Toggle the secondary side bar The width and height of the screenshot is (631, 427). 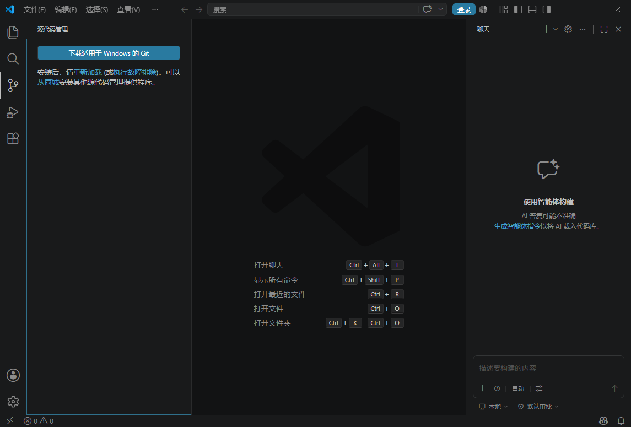coord(547,9)
